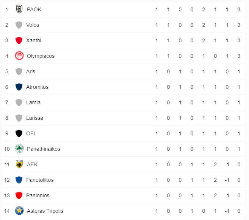Click the green Panathinaikos crest icon
Screen dimensions: 249x220
pyautogui.click(x=19, y=149)
